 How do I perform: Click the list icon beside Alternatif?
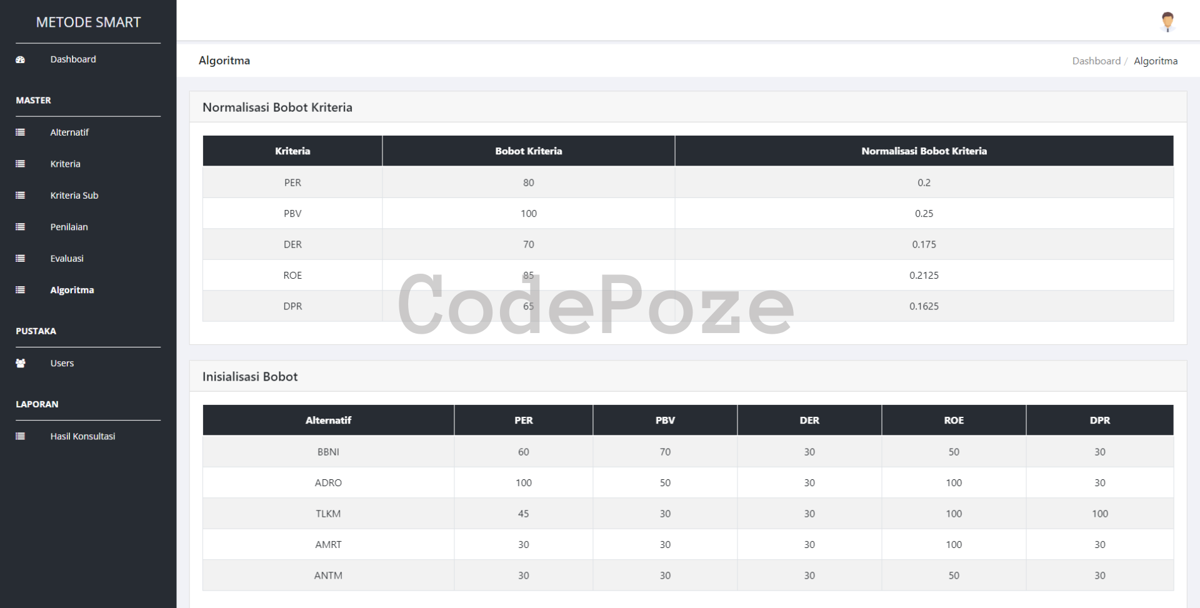[x=20, y=132]
